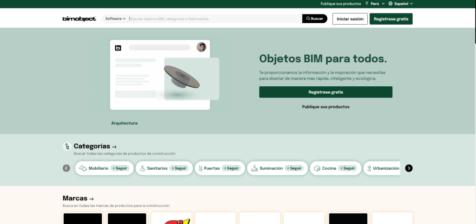Click the bimobject logo

click(79, 19)
